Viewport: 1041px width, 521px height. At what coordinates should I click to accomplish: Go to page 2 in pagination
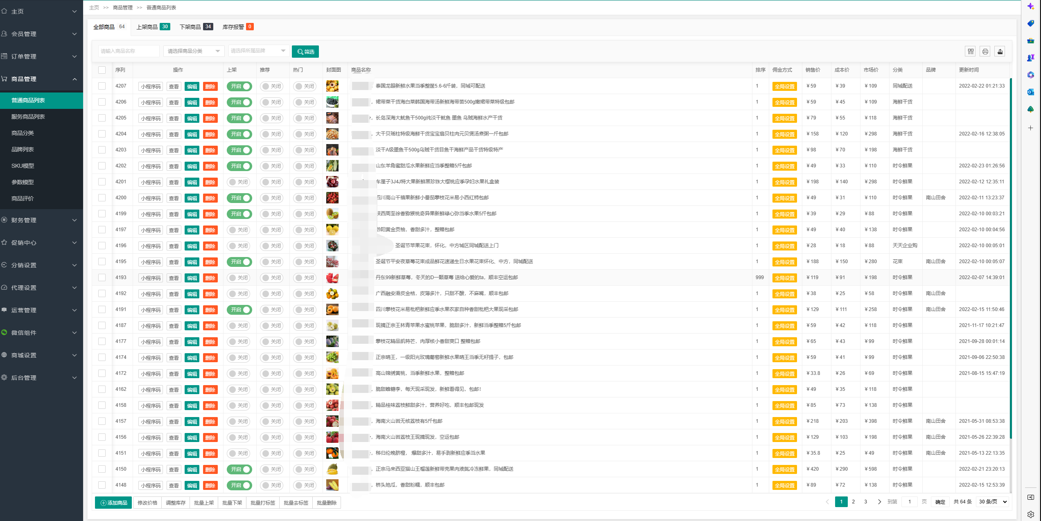[x=854, y=502]
